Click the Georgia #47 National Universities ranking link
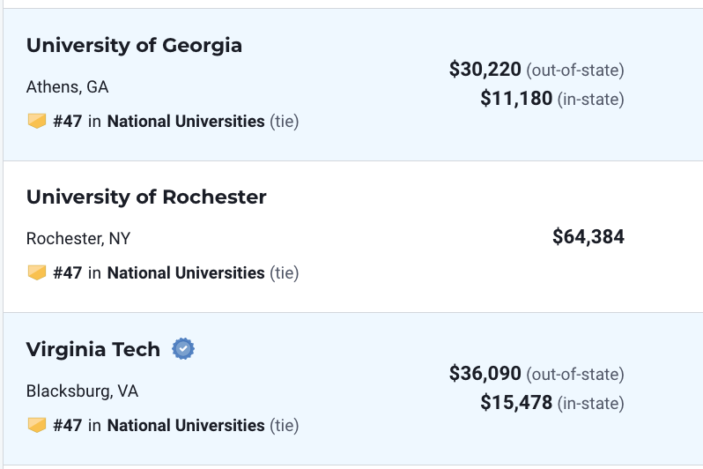703x469 pixels. point(159,121)
